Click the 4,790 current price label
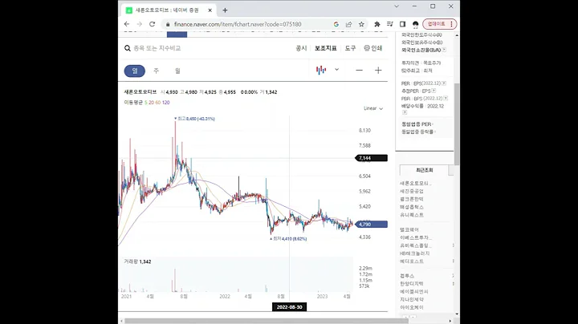This screenshot has height=324, width=578. (x=371, y=225)
